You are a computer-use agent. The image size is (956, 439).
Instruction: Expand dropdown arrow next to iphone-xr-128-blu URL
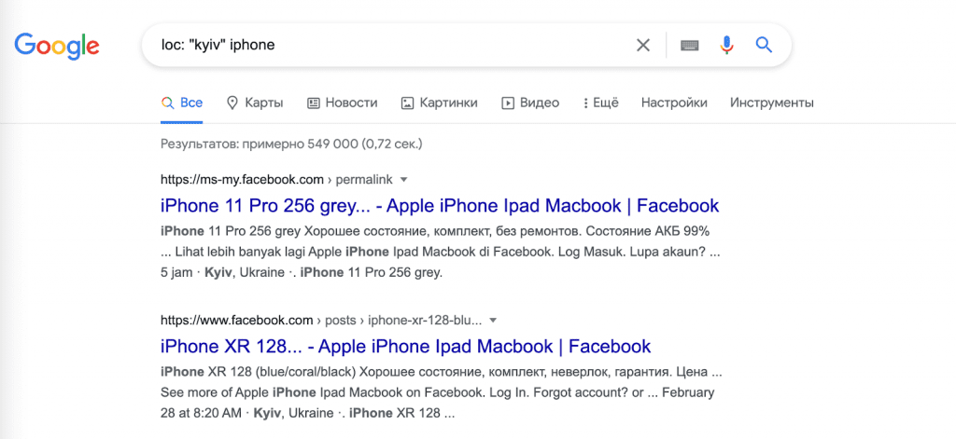click(493, 320)
